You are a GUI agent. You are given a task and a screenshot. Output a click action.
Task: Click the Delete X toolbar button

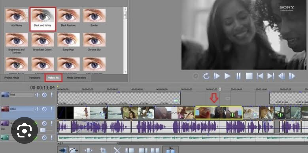tap(117, 150)
